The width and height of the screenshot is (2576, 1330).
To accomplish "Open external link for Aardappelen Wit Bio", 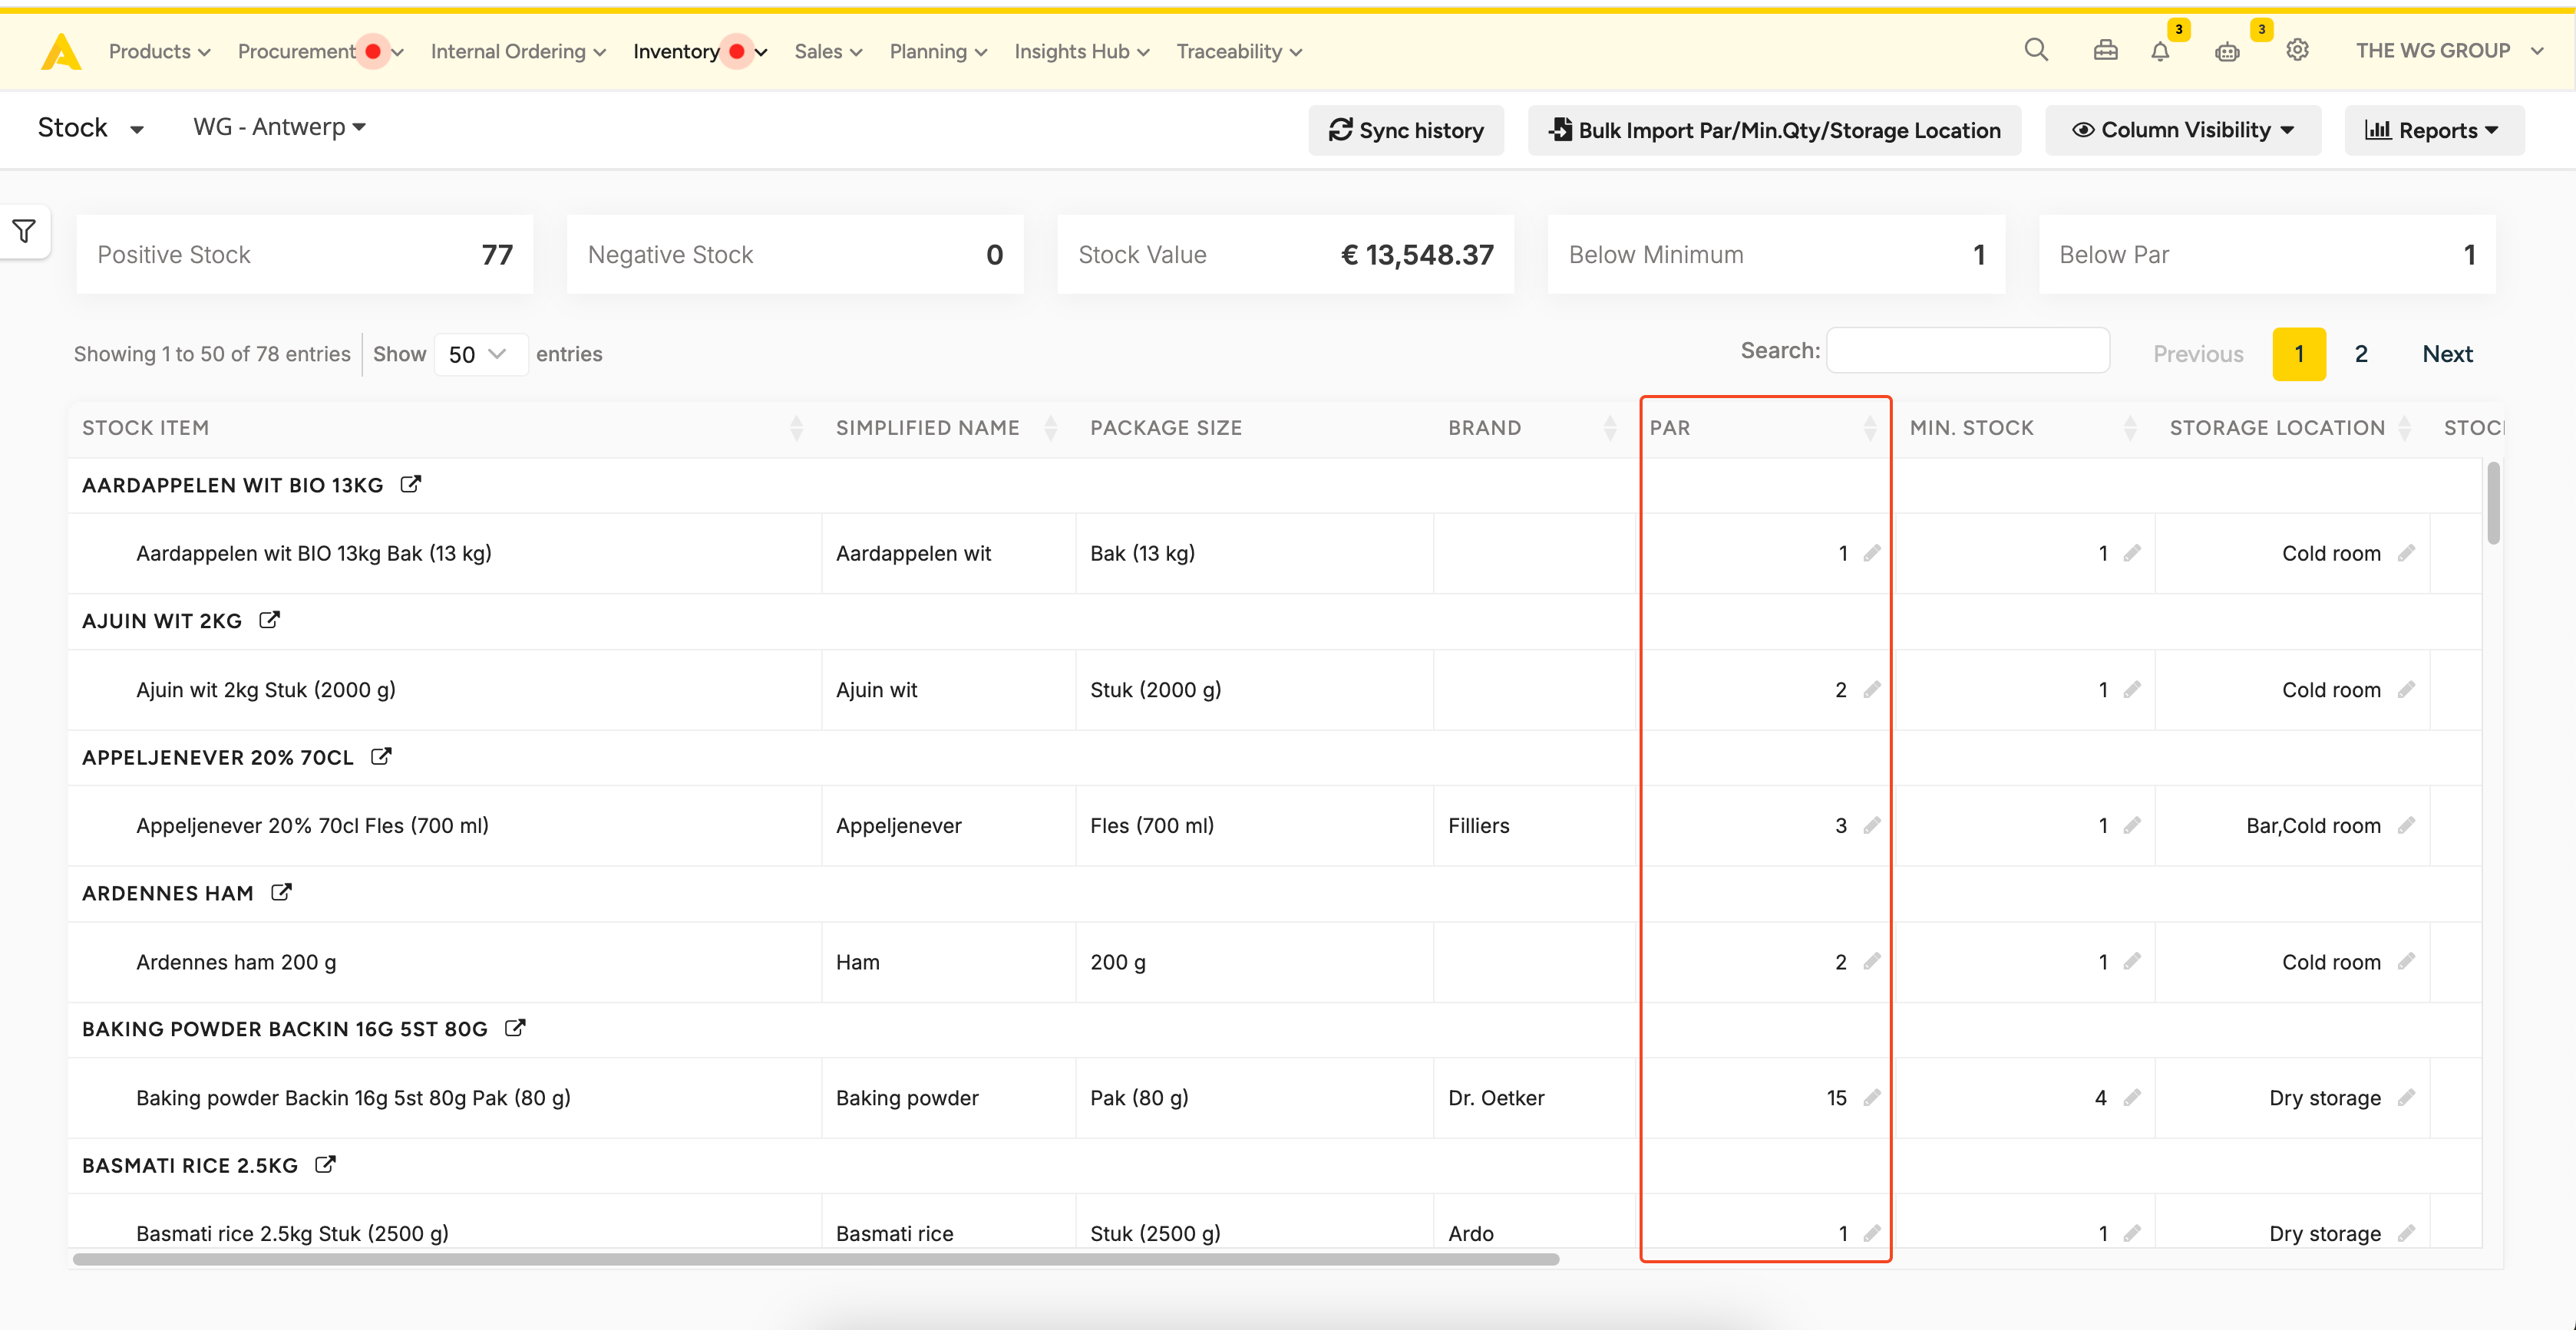I will (x=410, y=485).
